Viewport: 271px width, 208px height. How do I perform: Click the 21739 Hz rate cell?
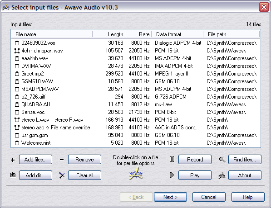click(139, 112)
